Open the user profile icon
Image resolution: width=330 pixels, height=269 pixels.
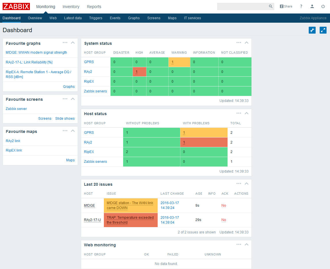coord(312,7)
